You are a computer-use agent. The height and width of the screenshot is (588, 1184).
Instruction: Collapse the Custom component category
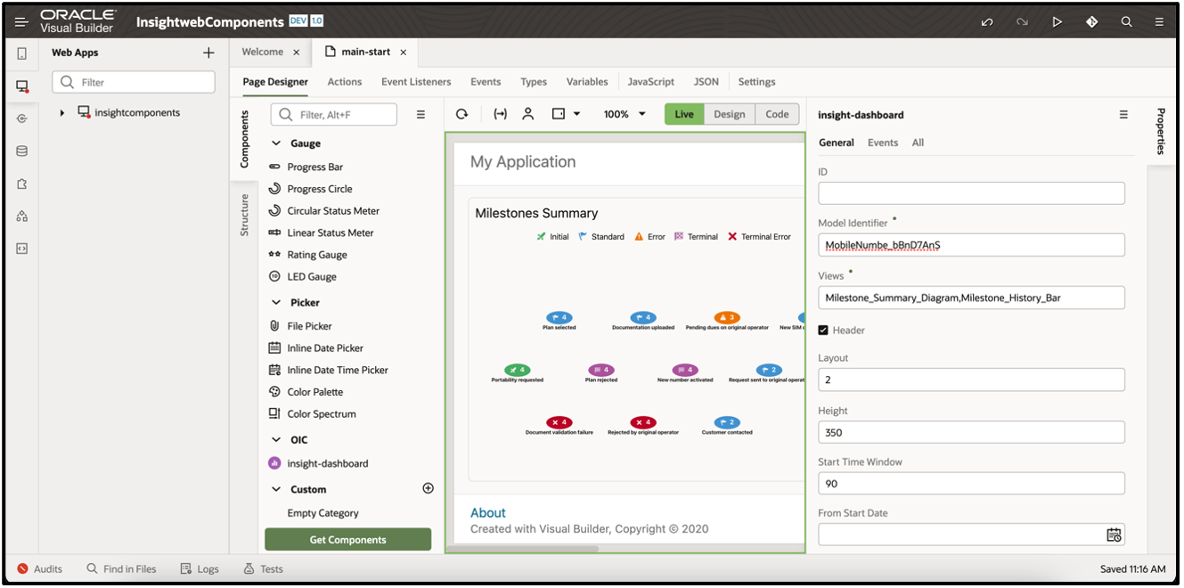(x=276, y=489)
